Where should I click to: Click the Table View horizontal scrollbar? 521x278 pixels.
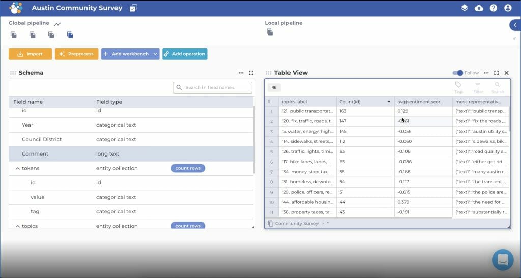(x=358, y=218)
